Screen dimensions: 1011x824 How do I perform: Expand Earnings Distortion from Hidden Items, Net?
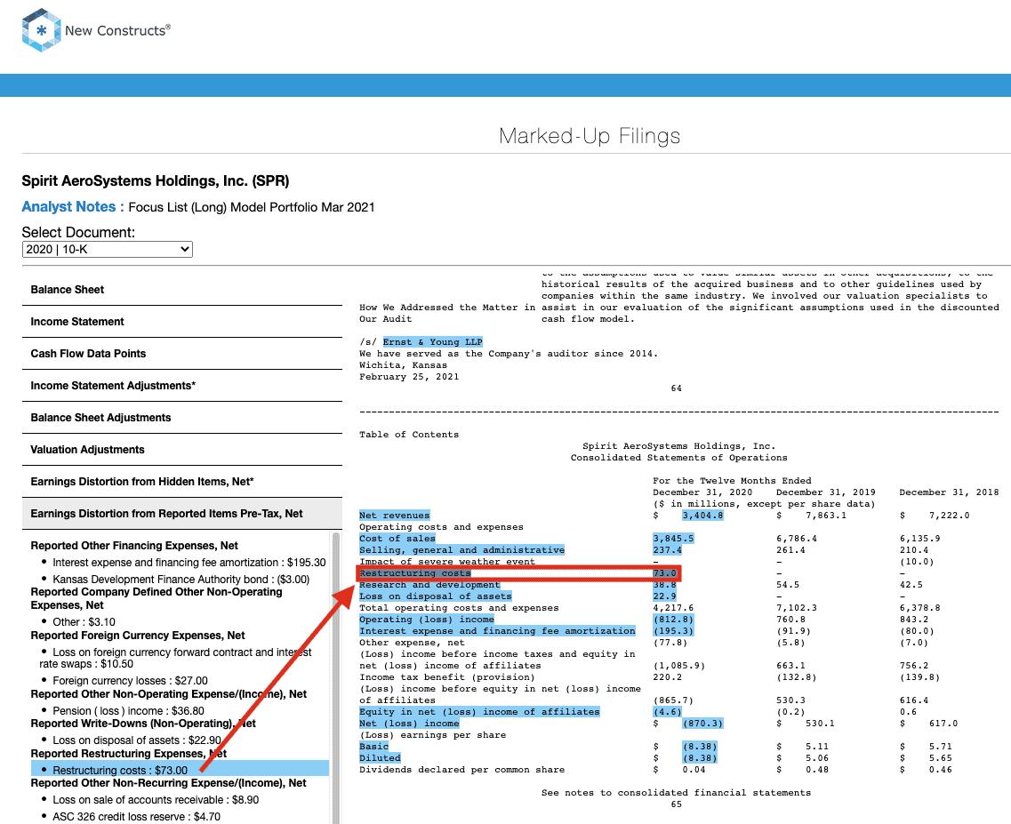coord(181,482)
